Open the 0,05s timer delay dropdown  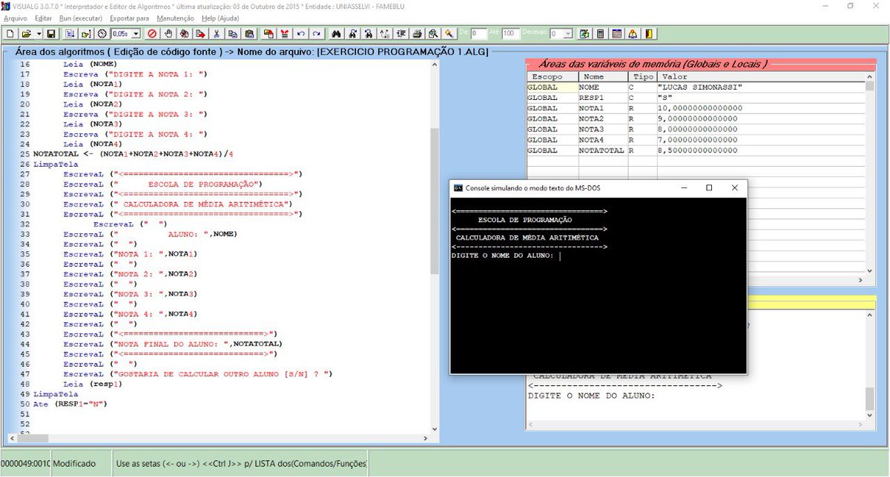136,33
